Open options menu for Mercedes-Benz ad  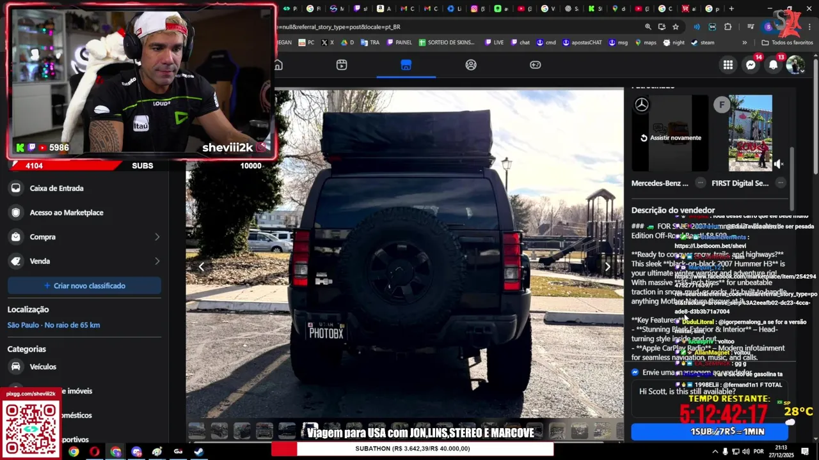click(701, 183)
